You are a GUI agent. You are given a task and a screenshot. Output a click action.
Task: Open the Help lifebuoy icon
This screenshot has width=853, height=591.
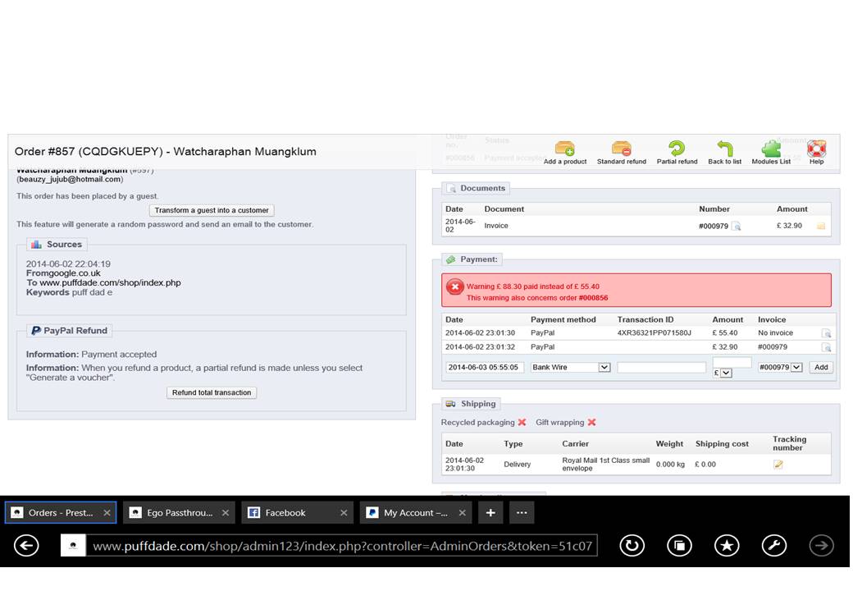click(x=817, y=148)
